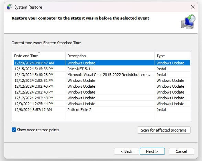Cancel the System Restore wizard
Viewport: 202px width, 161px height.
point(181,151)
